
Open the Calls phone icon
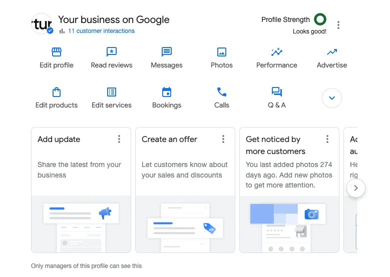[222, 92]
